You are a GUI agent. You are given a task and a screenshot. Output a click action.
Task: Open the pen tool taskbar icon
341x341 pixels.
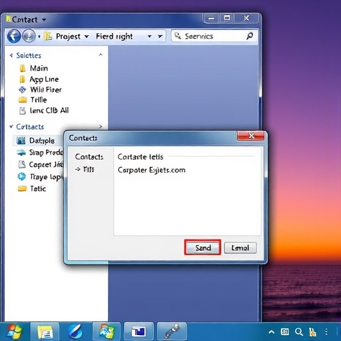(x=172, y=332)
